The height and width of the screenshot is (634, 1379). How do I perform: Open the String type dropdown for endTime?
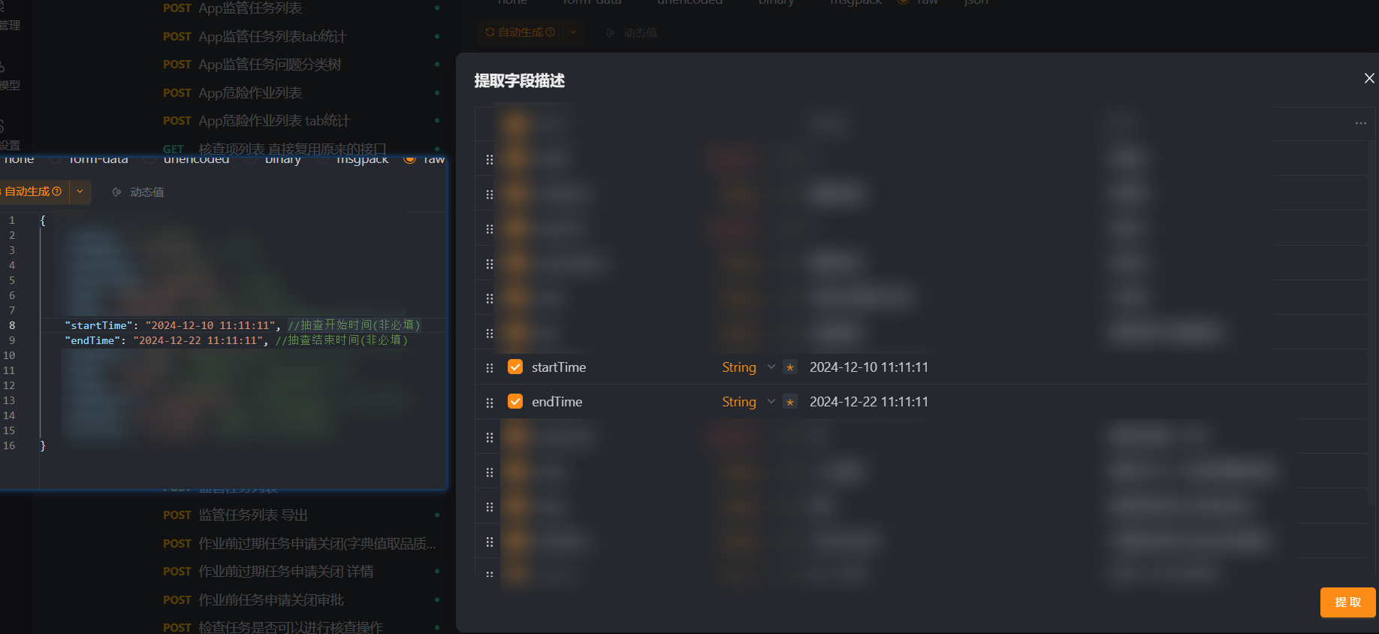(x=748, y=402)
